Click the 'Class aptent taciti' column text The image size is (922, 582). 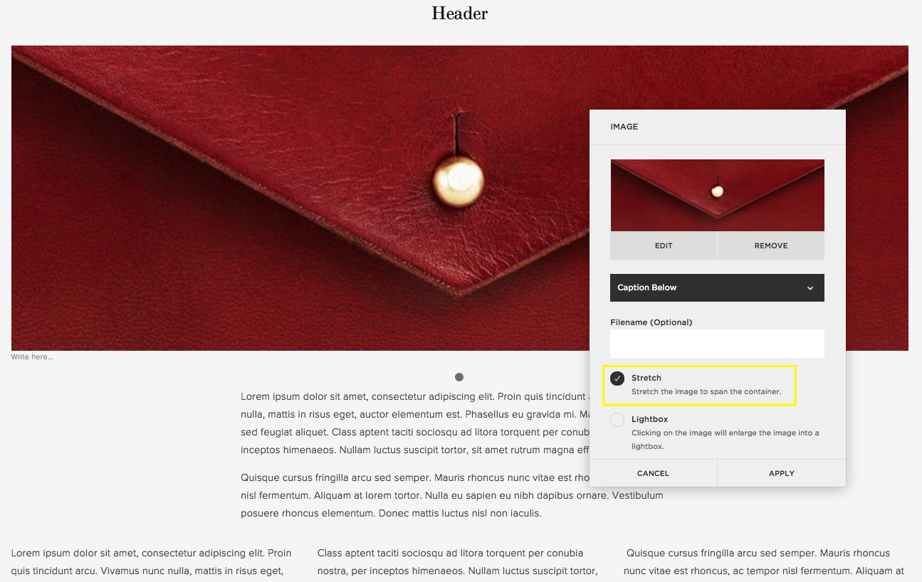pyautogui.click(x=459, y=561)
